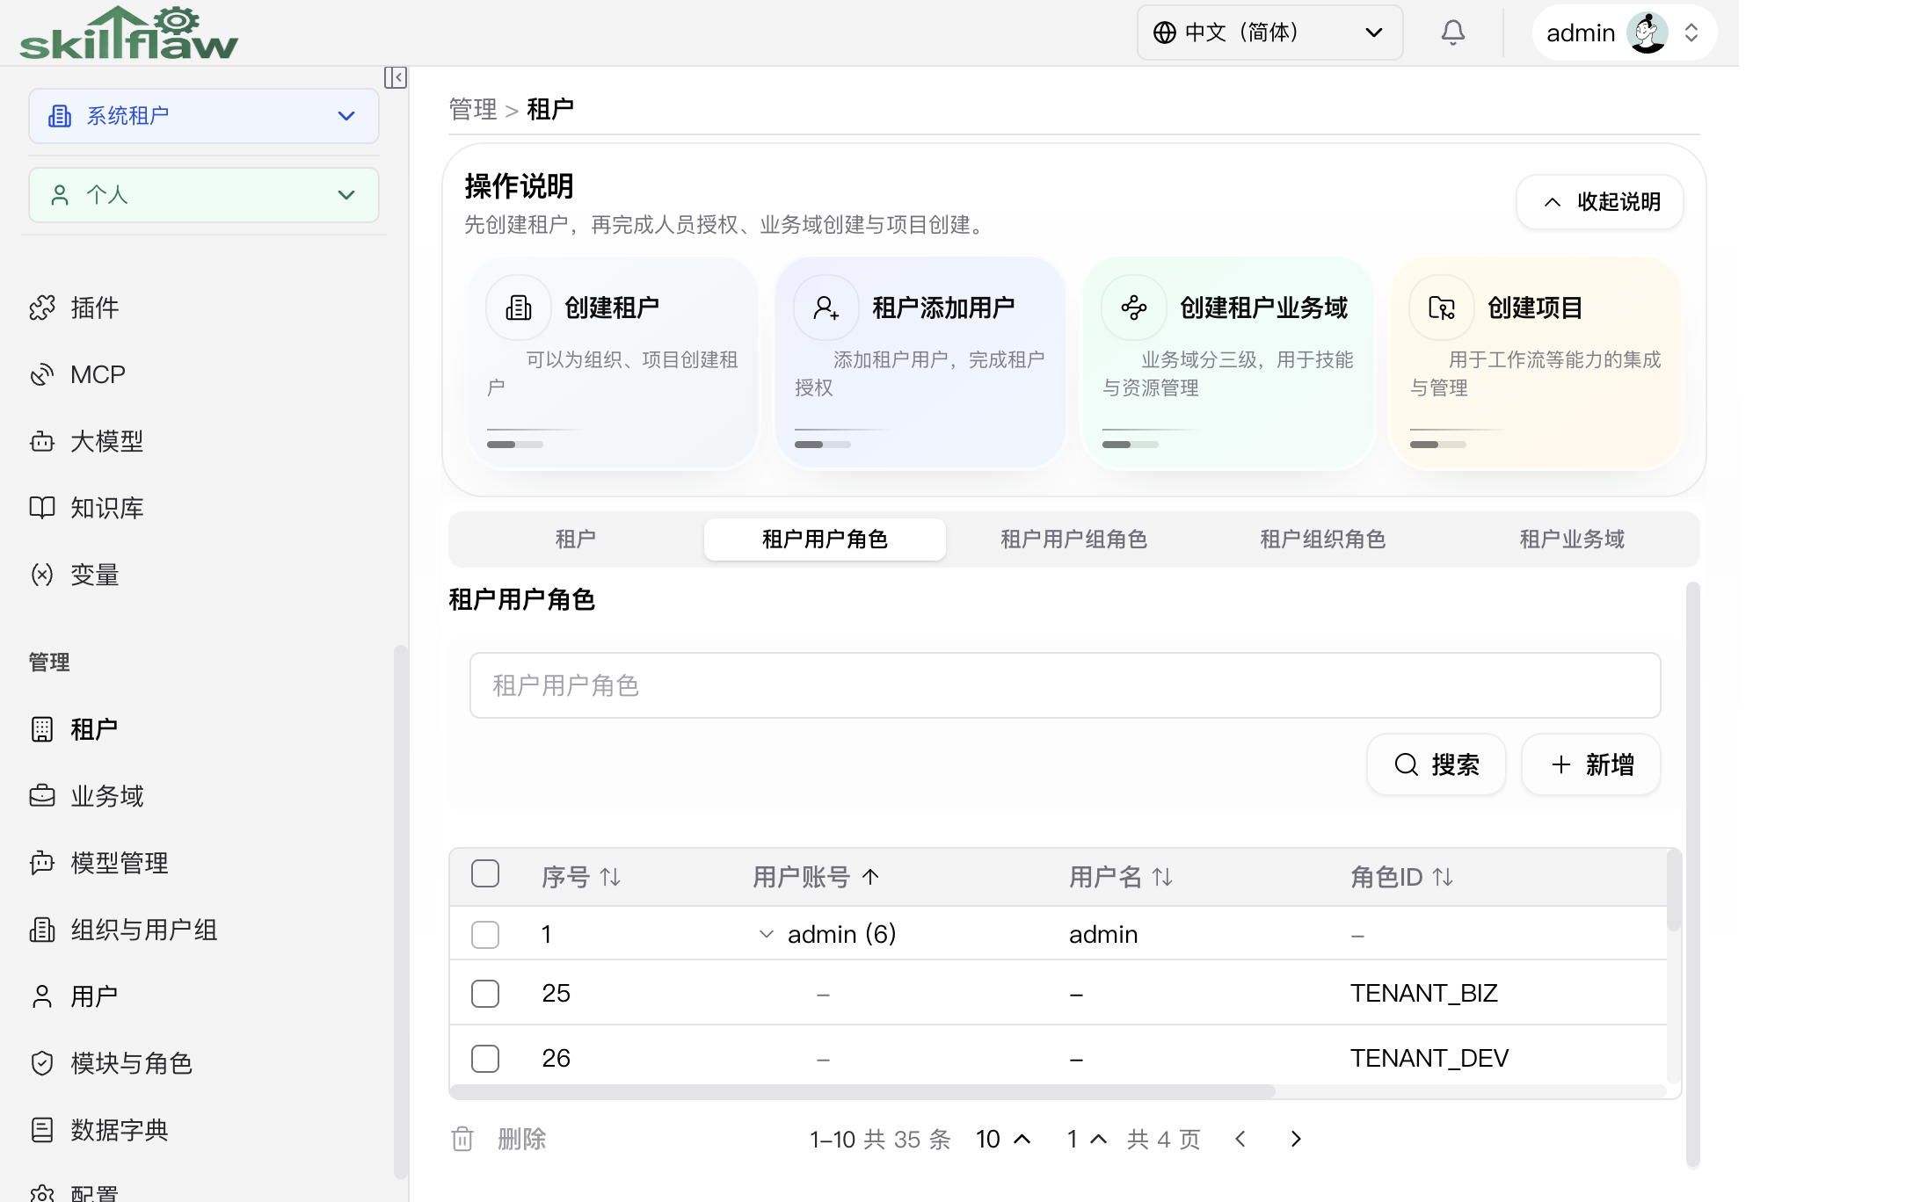Click the skillflaw logo
The width and height of the screenshot is (1913, 1202).
pyautogui.click(x=128, y=33)
